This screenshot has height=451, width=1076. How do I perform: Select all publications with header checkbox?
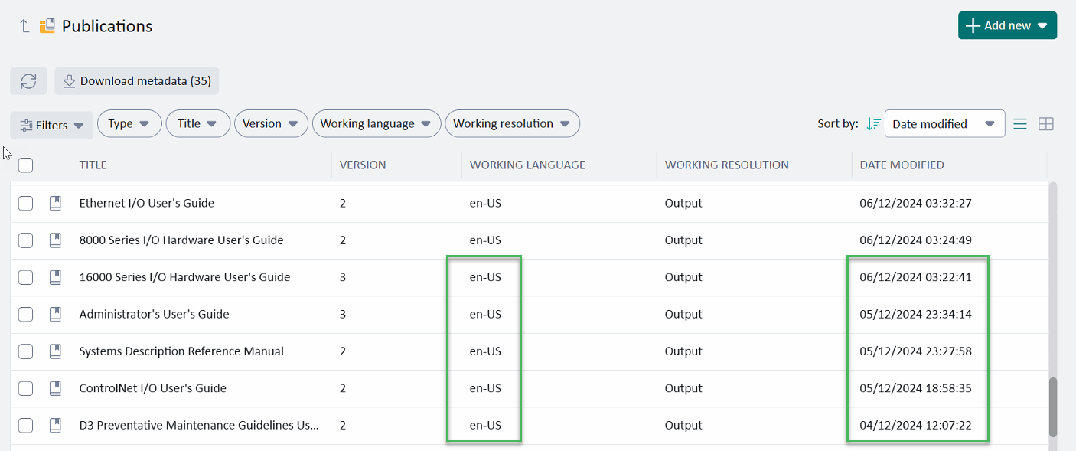(x=25, y=165)
